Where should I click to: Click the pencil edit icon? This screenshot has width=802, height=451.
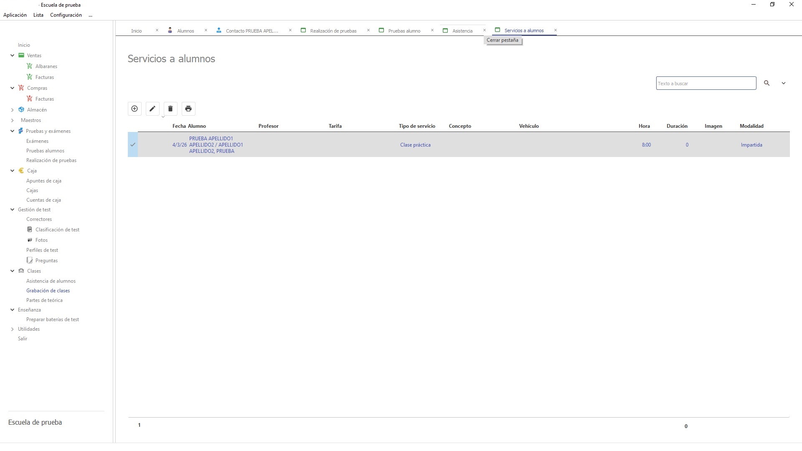click(x=152, y=109)
